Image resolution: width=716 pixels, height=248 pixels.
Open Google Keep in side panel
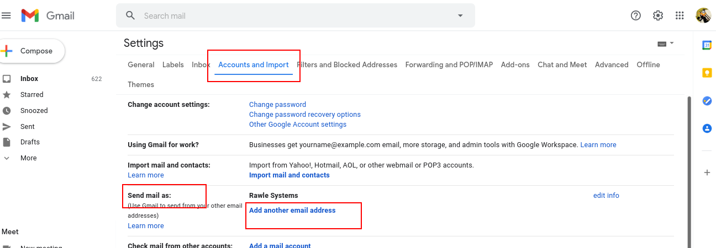[x=707, y=73]
